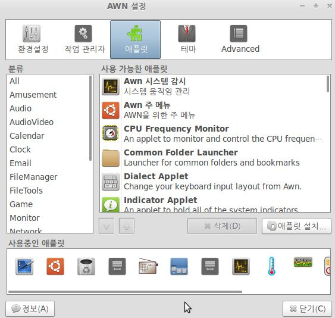Open the 정보(A) about dialog

(30, 309)
